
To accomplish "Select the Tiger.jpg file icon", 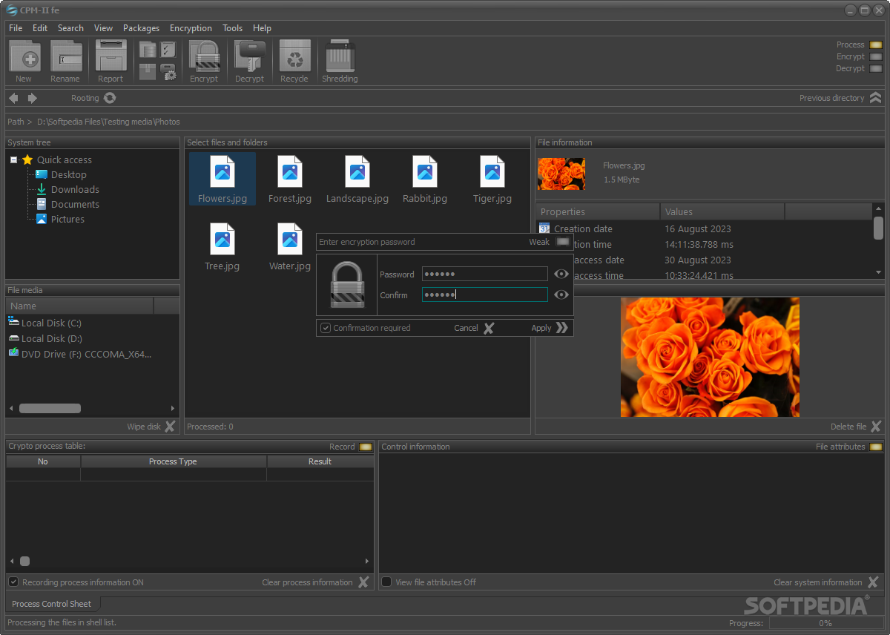I will coord(492,171).
